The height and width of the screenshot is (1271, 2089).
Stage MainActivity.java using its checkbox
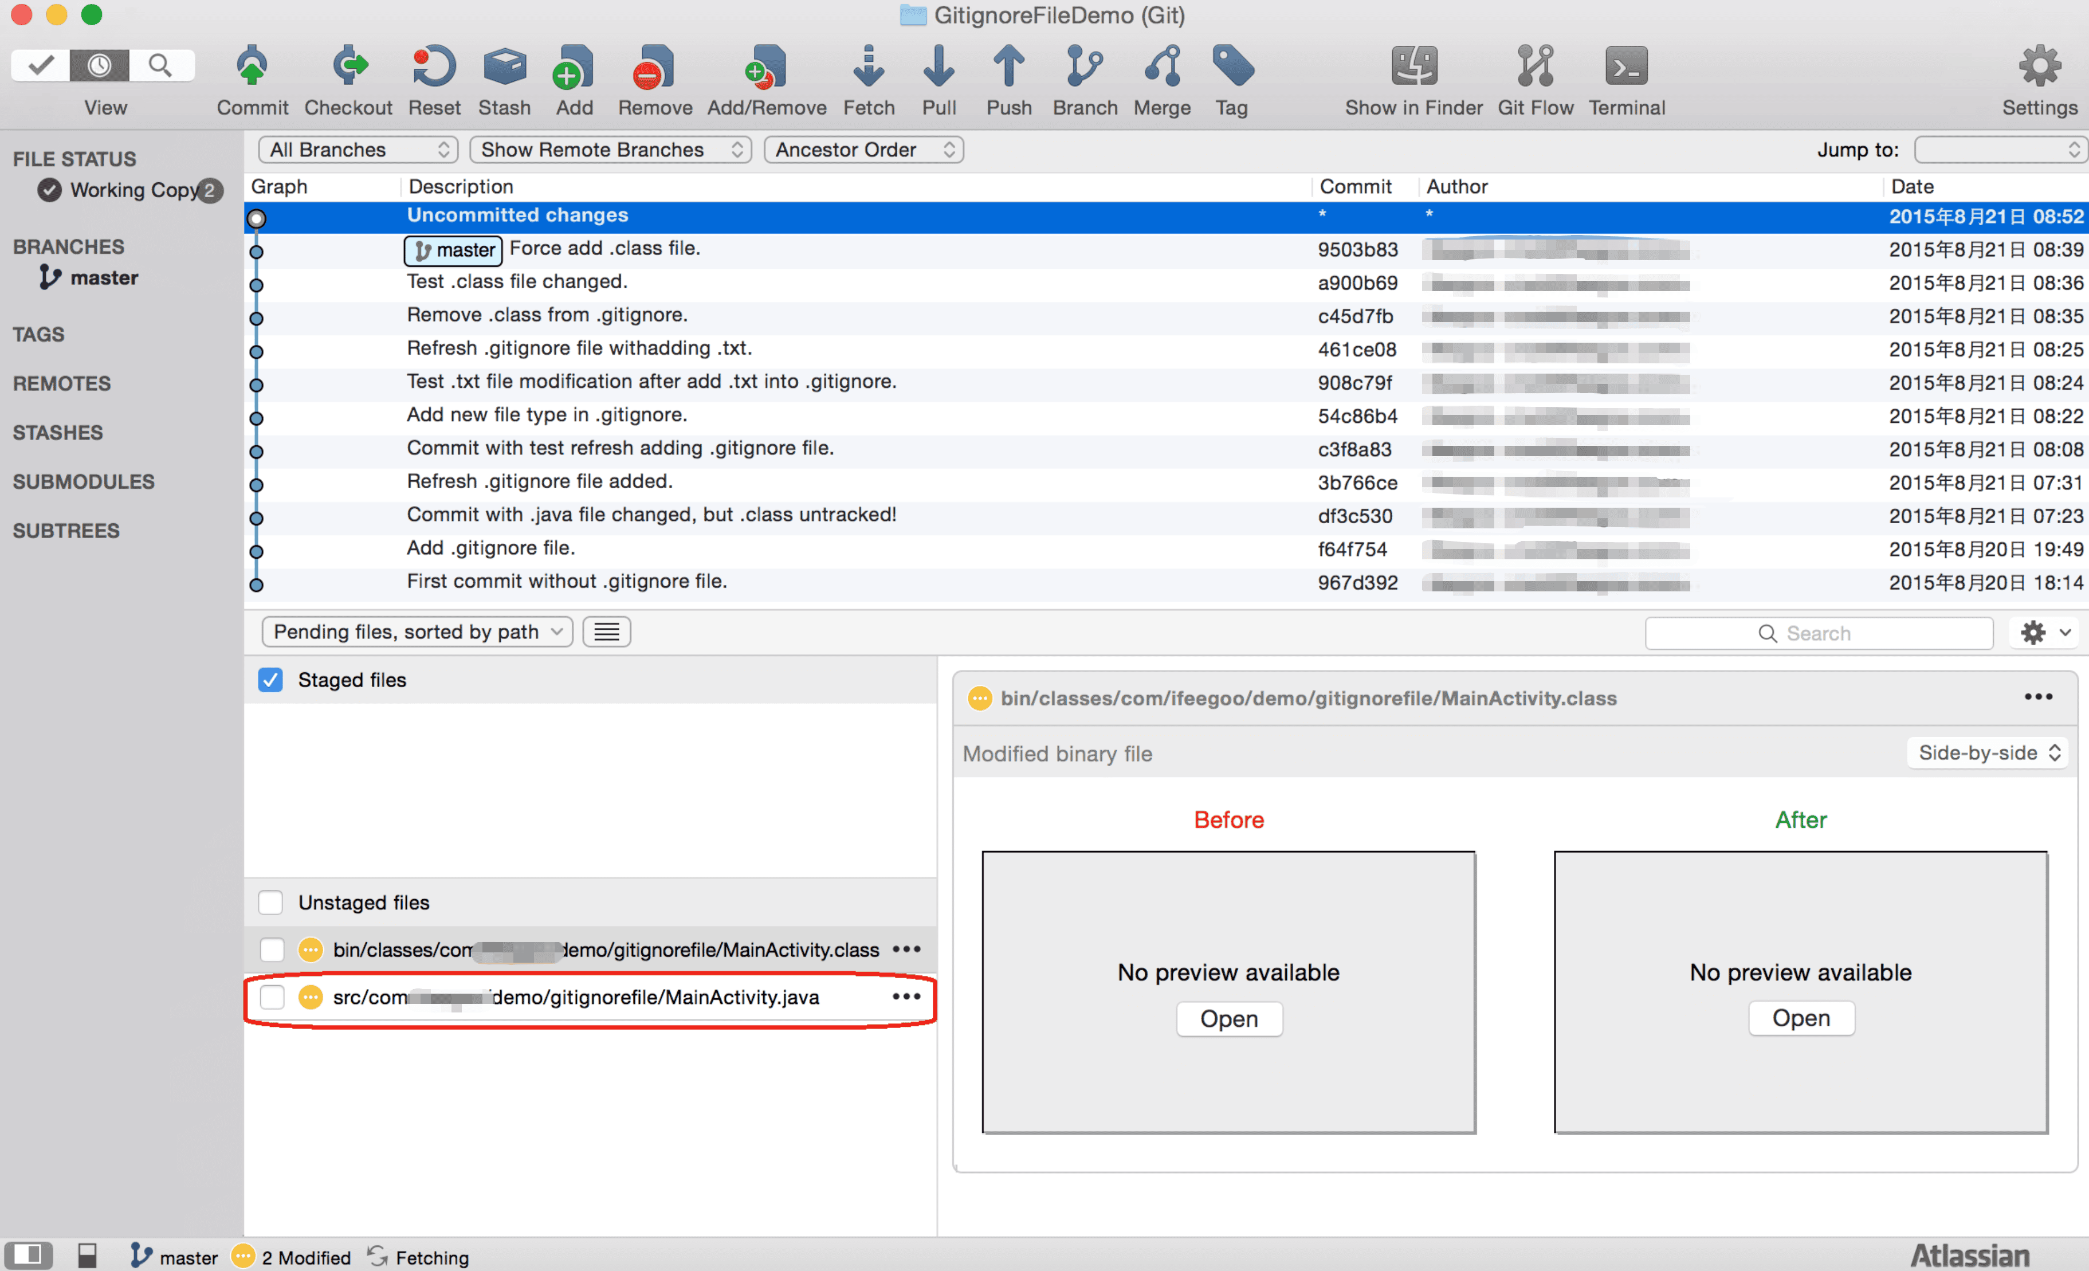pos(272,997)
